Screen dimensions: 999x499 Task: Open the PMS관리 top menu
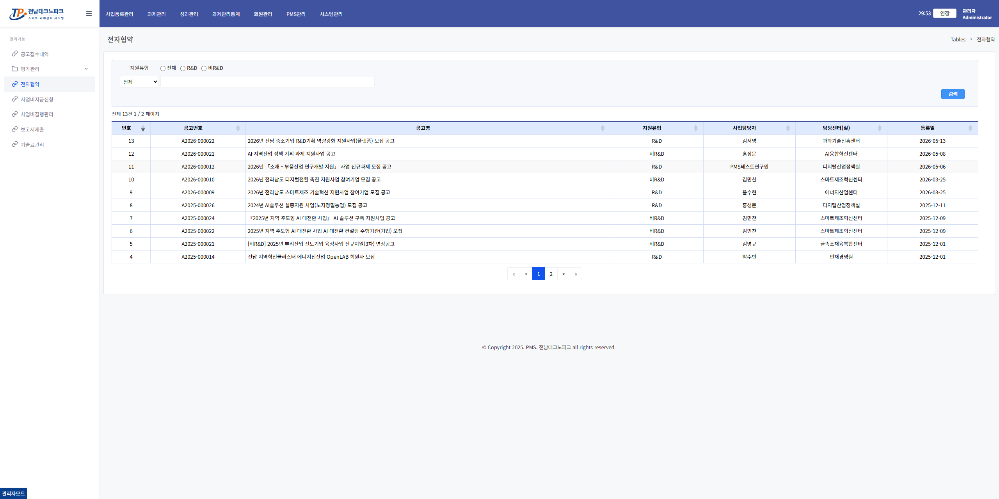(296, 14)
